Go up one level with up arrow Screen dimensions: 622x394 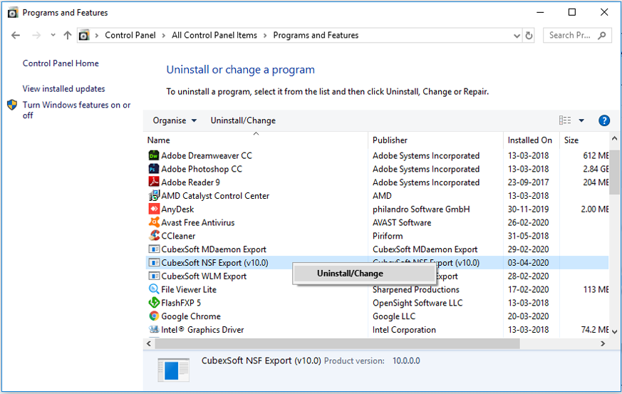tap(68, 36)
